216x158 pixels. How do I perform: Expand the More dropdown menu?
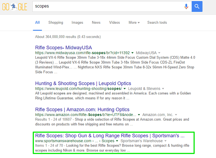[x=134, y=22]
